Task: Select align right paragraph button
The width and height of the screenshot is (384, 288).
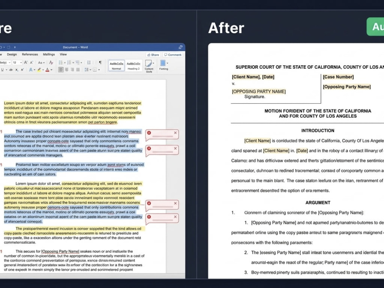Action: click(72, 70)
